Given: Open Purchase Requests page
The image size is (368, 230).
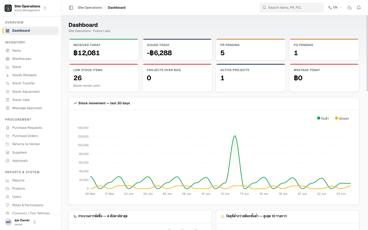Looking at the screenshot, I should (30, 128).
